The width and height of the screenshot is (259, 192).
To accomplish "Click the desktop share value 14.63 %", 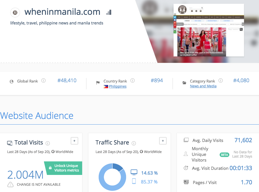I will [x=149, y=173].
